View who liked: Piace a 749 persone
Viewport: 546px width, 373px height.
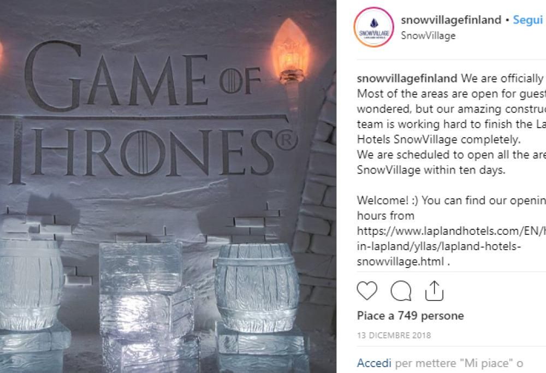[x=410, y=316]
